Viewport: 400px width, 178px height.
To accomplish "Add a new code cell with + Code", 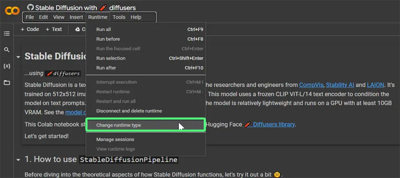I will 30,29.
